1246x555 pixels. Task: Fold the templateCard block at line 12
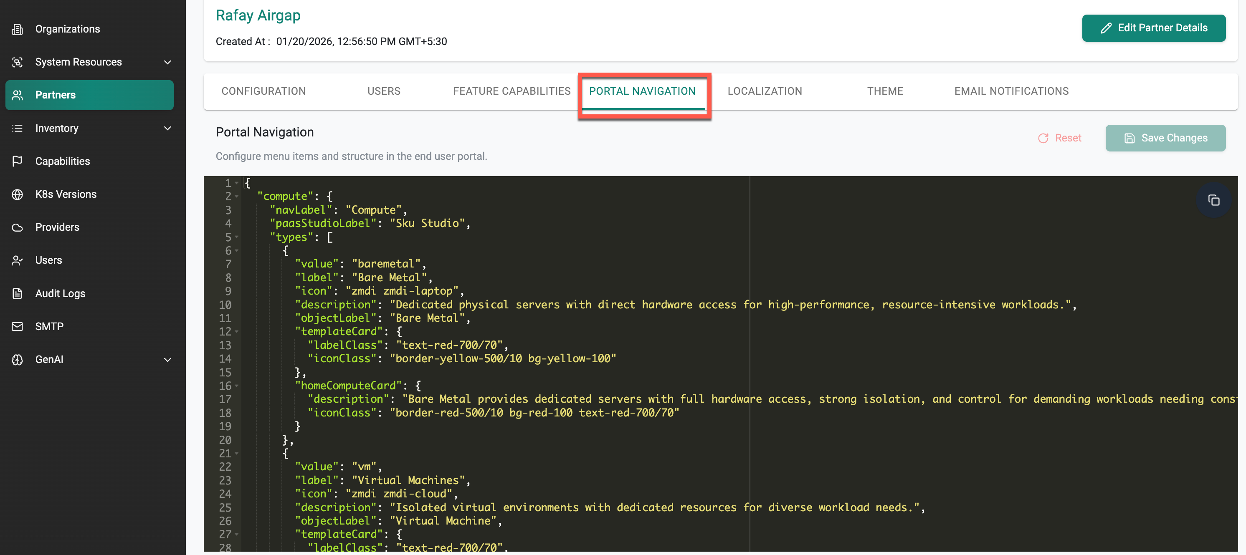(236, 332)
